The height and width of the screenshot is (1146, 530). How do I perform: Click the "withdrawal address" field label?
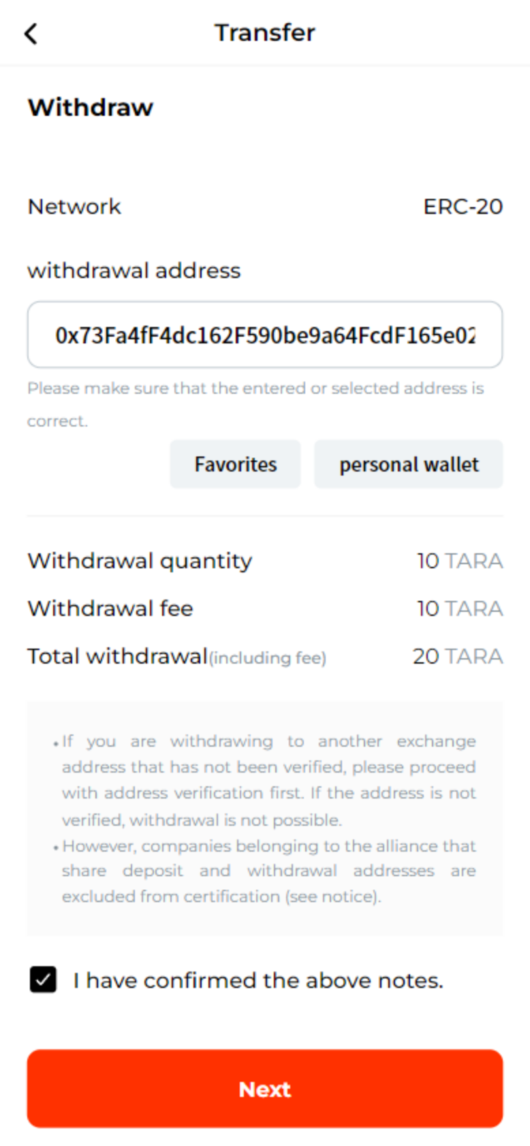[x=134, y=270]
